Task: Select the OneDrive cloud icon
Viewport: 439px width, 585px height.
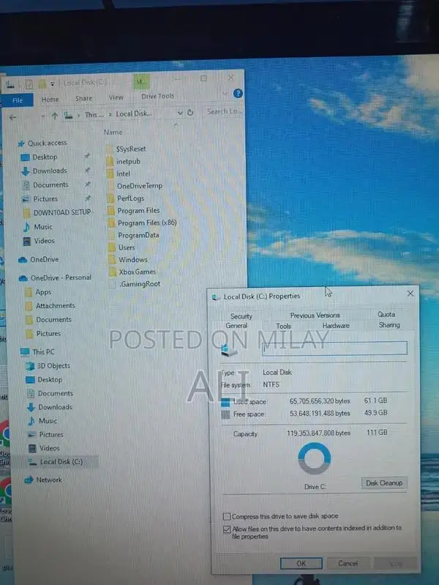Action: click(23, 260)
